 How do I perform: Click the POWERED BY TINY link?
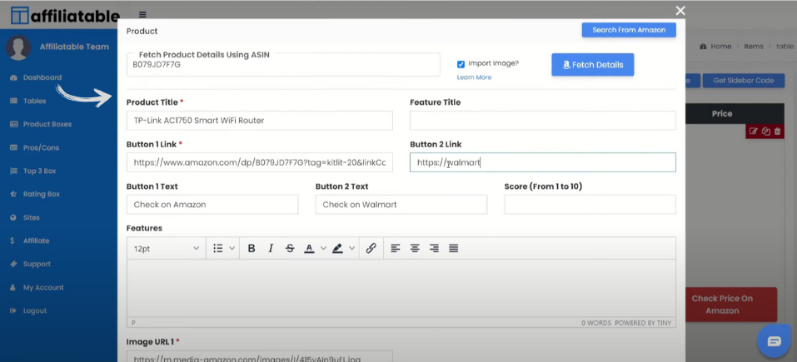[x=642, y=323]
